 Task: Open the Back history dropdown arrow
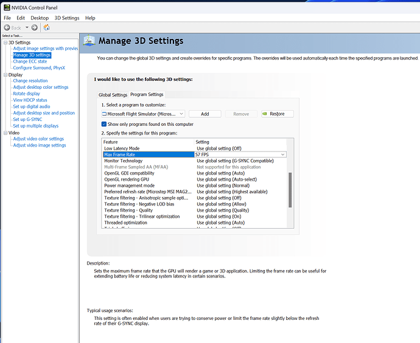27,27
